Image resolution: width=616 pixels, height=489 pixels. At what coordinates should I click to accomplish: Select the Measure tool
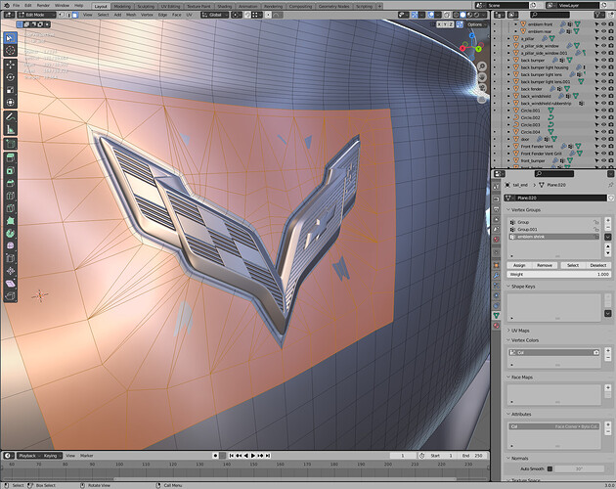click(10, 129)
